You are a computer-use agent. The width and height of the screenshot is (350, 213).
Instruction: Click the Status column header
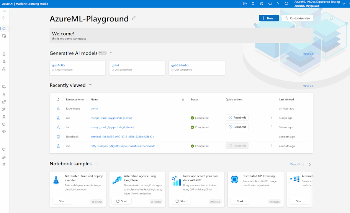195,100
